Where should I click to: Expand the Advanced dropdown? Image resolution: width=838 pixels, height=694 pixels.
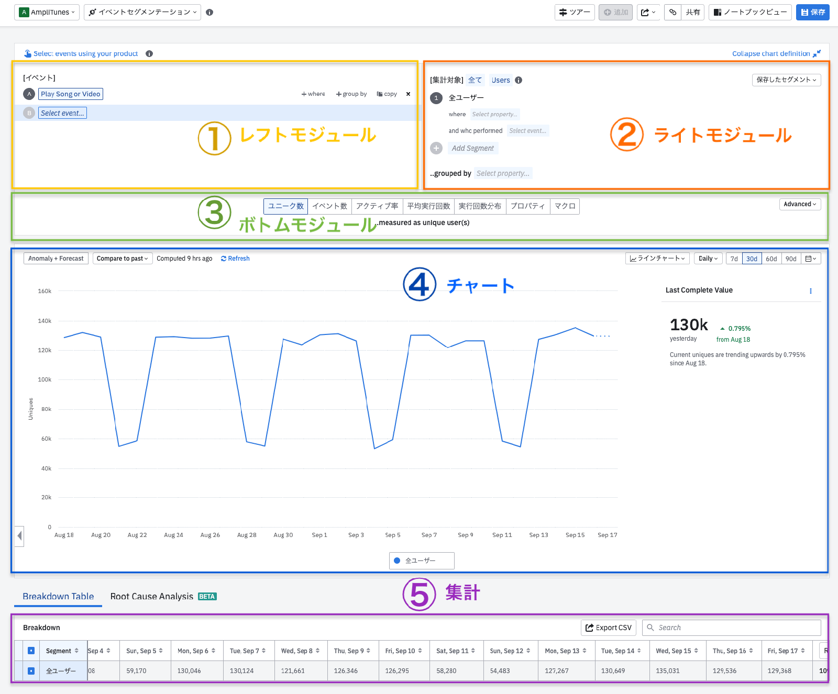pos(800,204)
